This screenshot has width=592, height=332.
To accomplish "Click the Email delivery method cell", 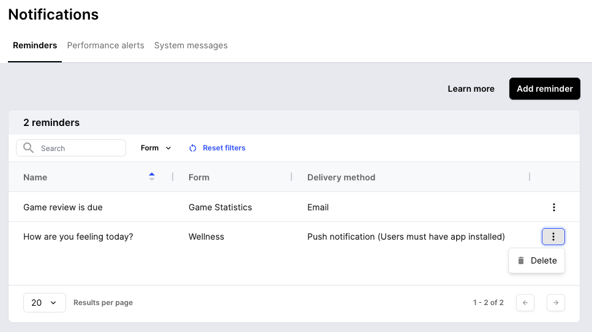I will pyautogui.click(x=318, y=207).
